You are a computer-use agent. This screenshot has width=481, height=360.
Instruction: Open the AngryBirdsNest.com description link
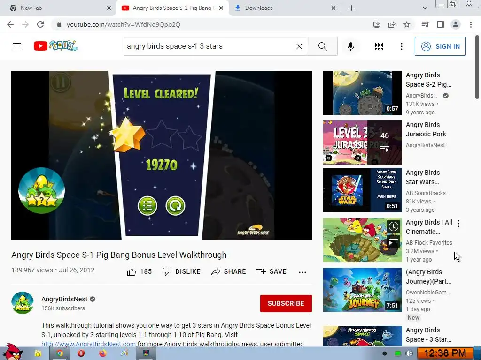tap(88, 344)
